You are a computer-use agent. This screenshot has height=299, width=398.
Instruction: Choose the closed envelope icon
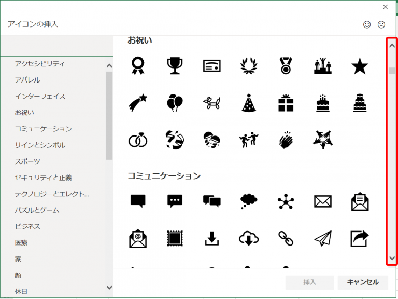(323, 201)
